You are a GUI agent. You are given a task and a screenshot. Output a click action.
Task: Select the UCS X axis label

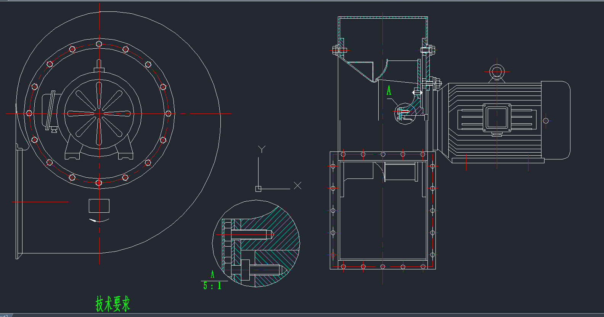pos(298,185)
